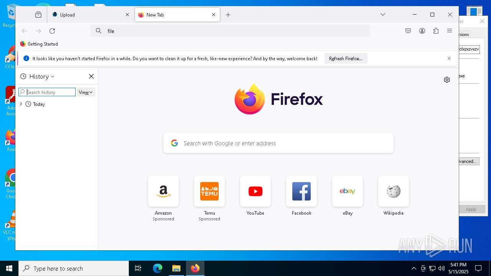This screenshot has height=276, width=491.
Task: Open the network status tray icon
Action: tap(432, 268)
